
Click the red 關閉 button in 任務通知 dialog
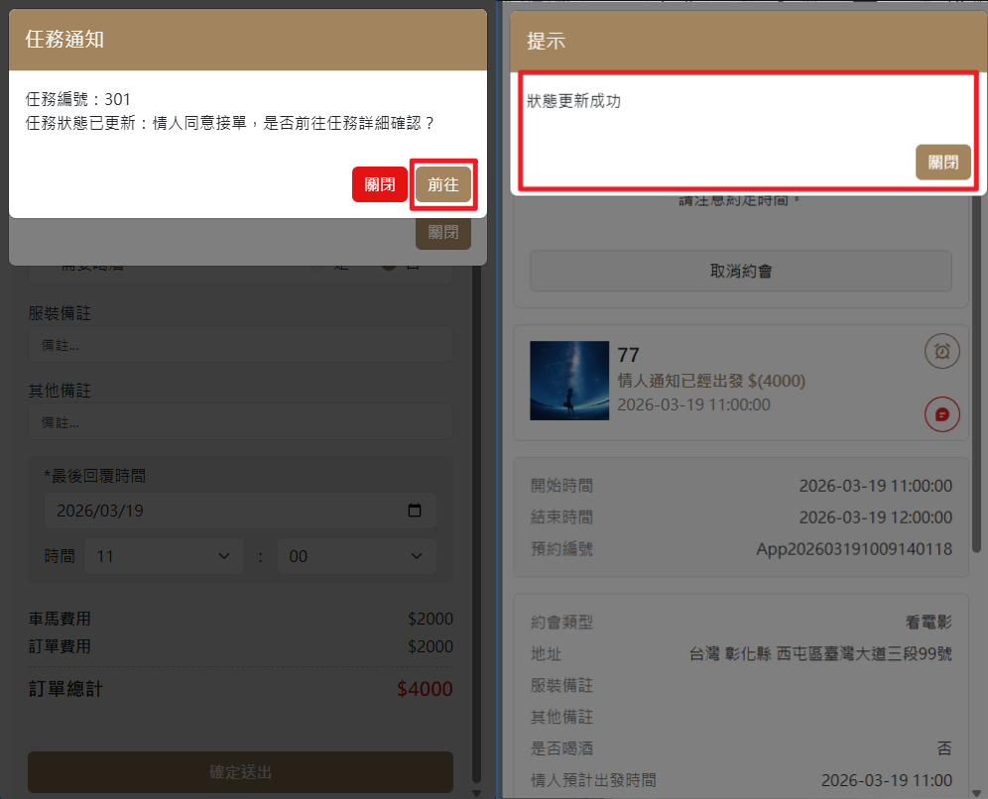pos(379,184)
